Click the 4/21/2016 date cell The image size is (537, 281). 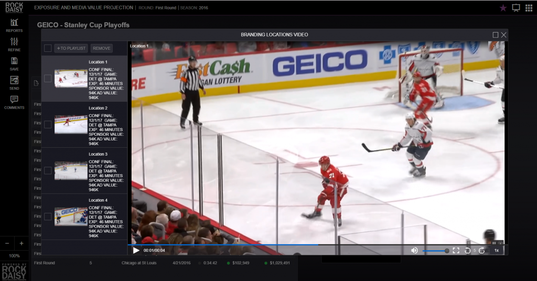pos(181,263)
